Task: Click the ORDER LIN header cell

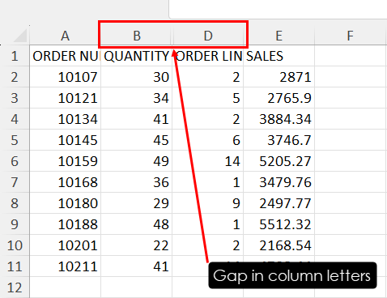Action: click(208, 56)
